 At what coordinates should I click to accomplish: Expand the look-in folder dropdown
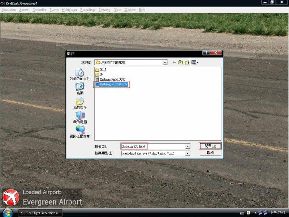point(165,63)
